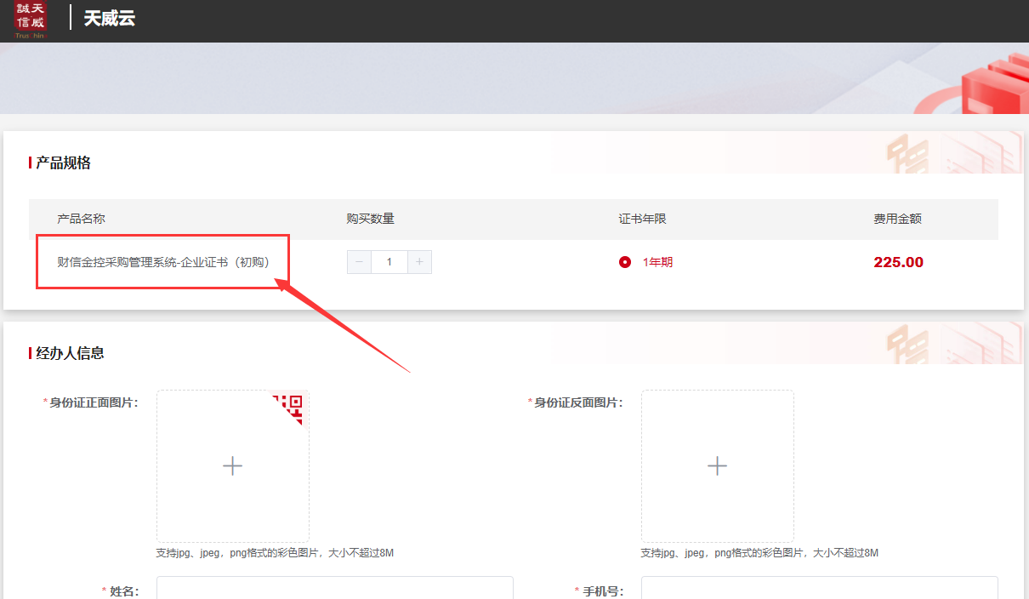Click the 天威诚信 logo in the header

tap(31, 19)
